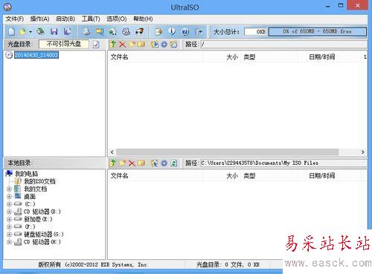372x274 pixels.
Task: Click gear properties icon in disc pane toolbar
Action: coord(164,45)
